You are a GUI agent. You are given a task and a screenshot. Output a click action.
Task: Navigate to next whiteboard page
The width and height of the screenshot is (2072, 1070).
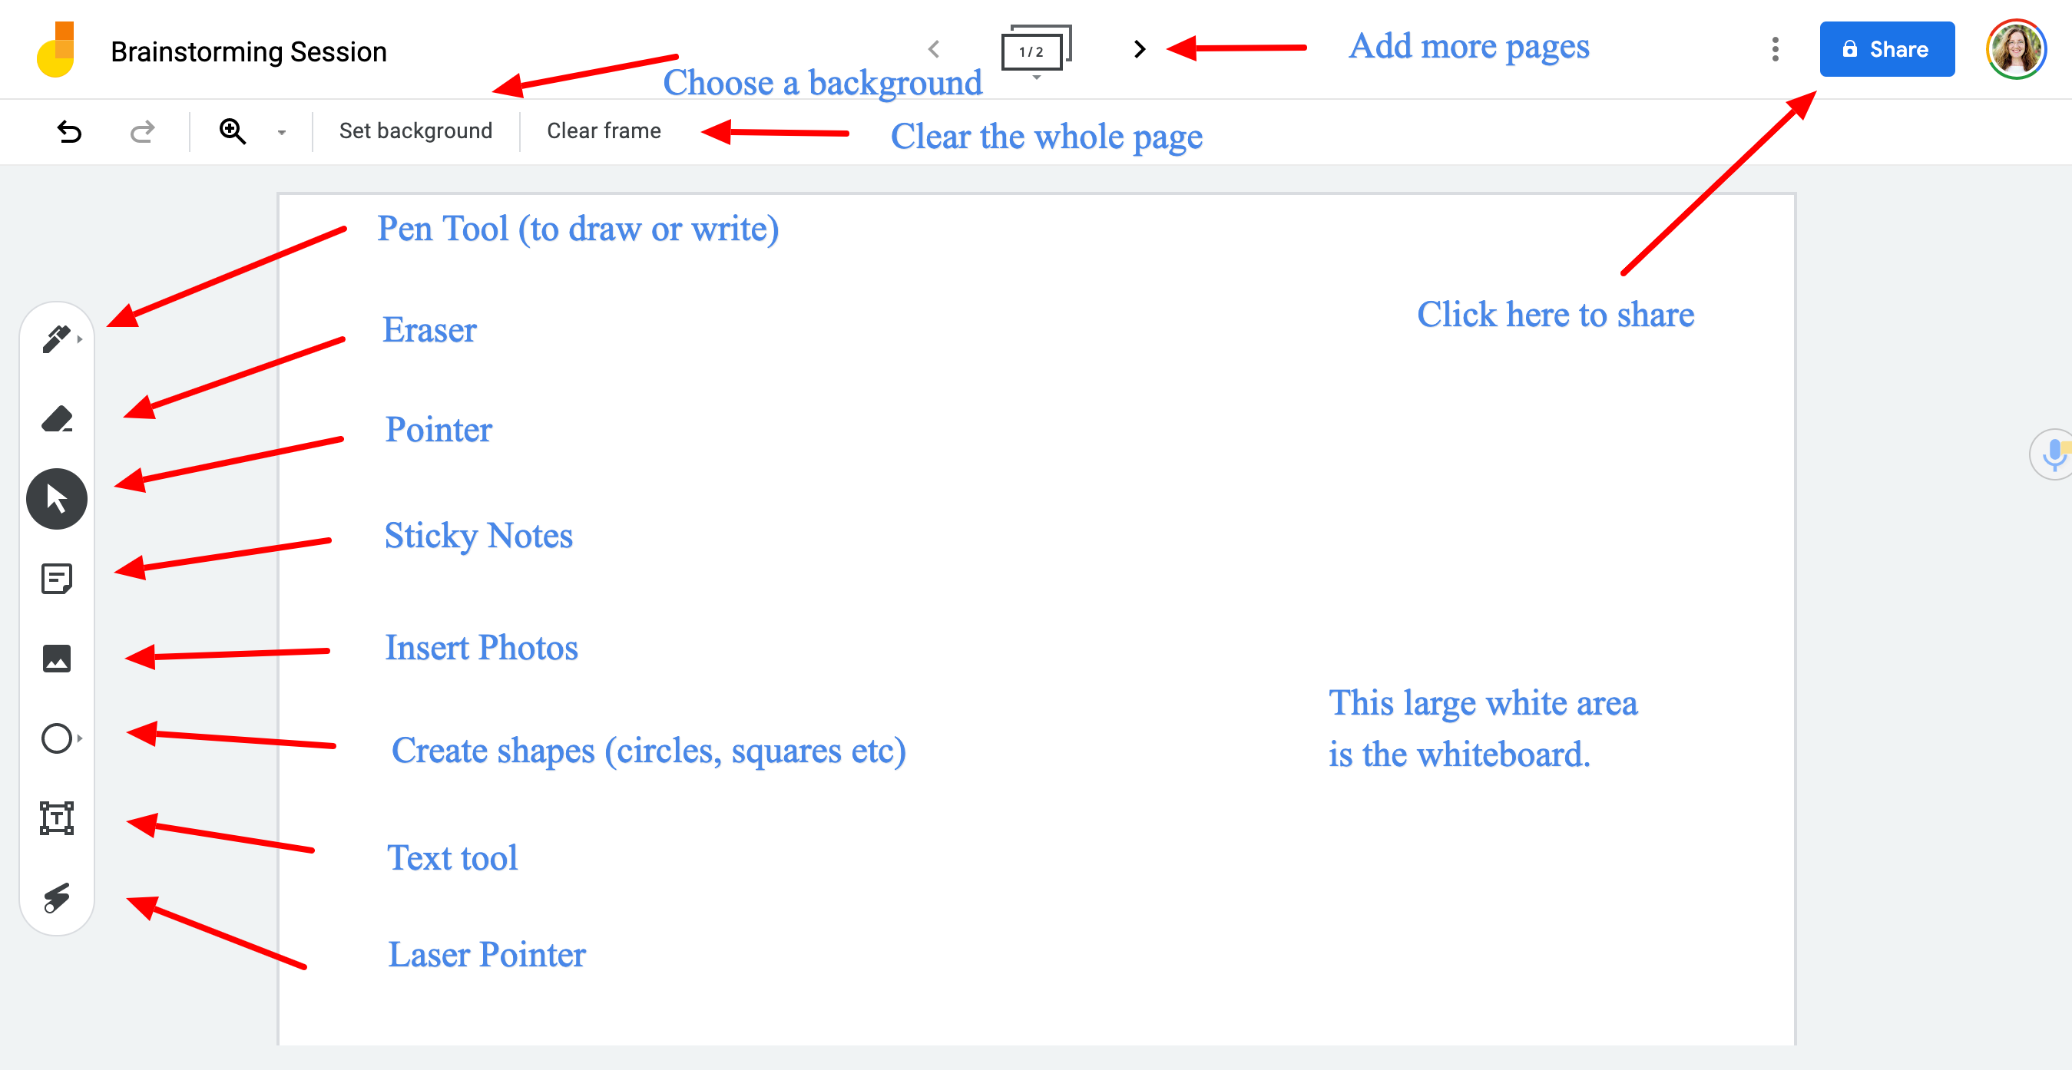[x=1137, y=51]
